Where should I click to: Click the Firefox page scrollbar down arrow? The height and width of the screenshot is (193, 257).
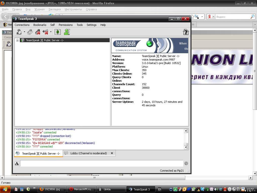coord(255,174)
